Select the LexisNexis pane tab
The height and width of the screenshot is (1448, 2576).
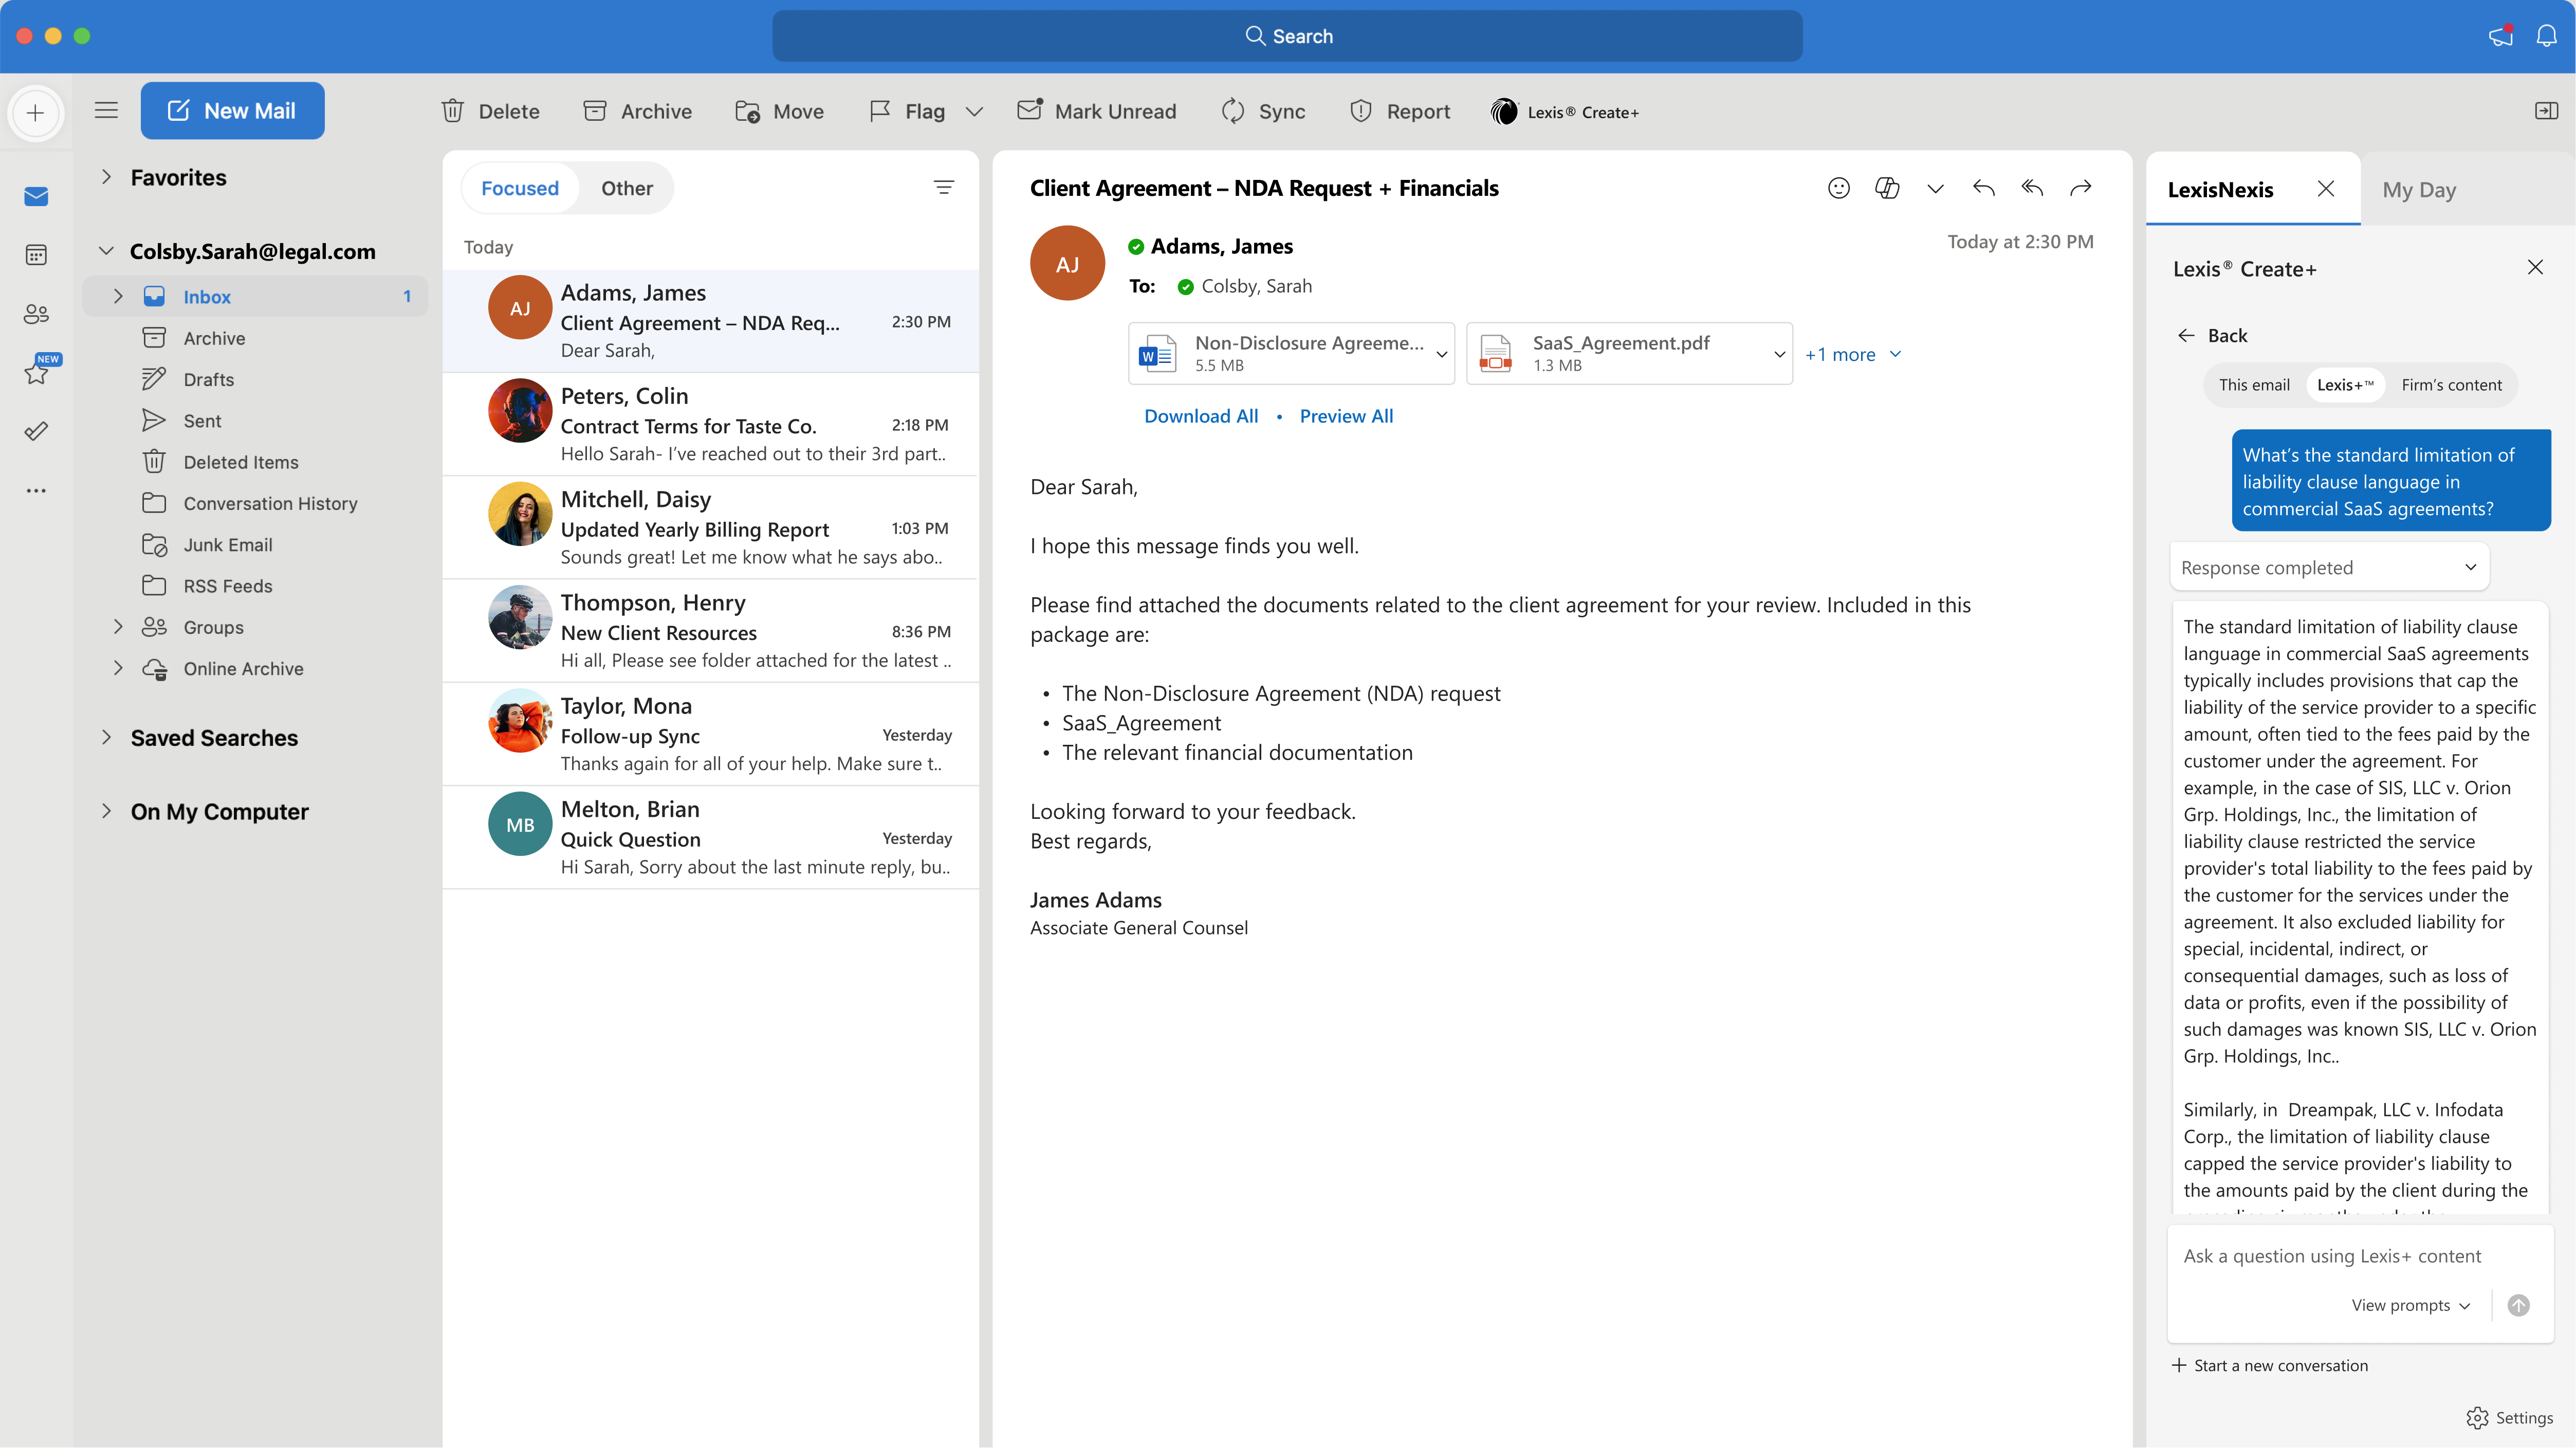pos(2220,189)
